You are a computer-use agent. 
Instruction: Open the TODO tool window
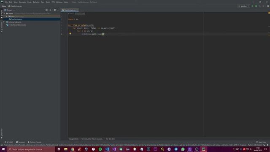[x=9, y=142]
